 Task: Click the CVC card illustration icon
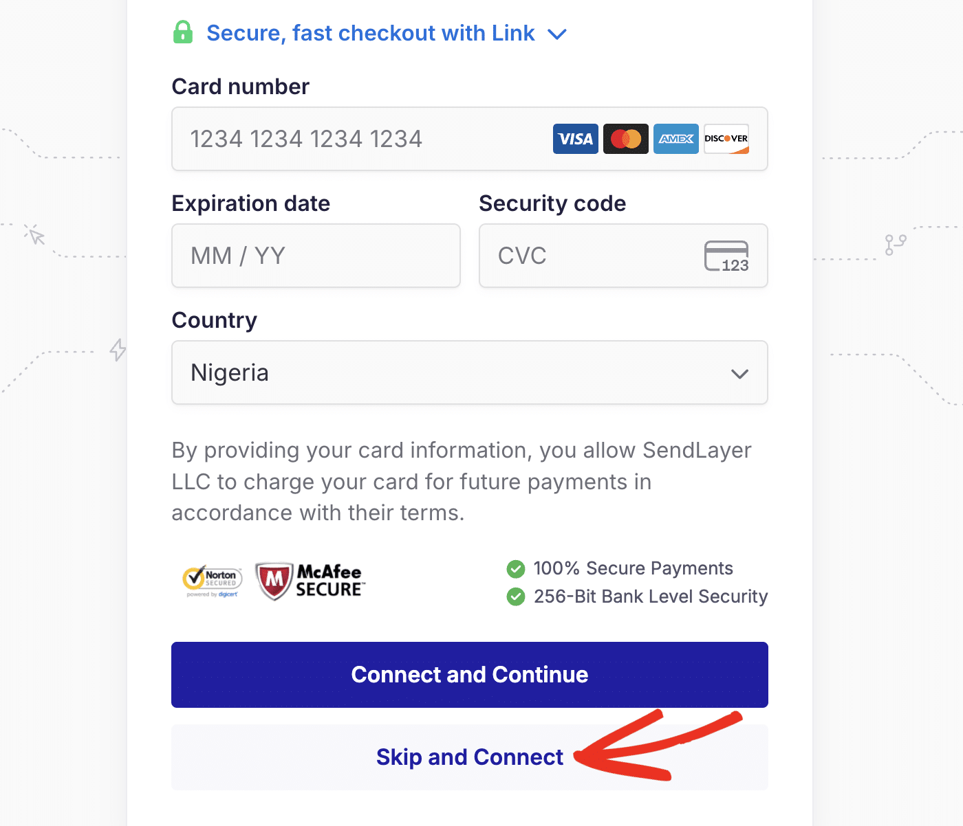(728, 256)
